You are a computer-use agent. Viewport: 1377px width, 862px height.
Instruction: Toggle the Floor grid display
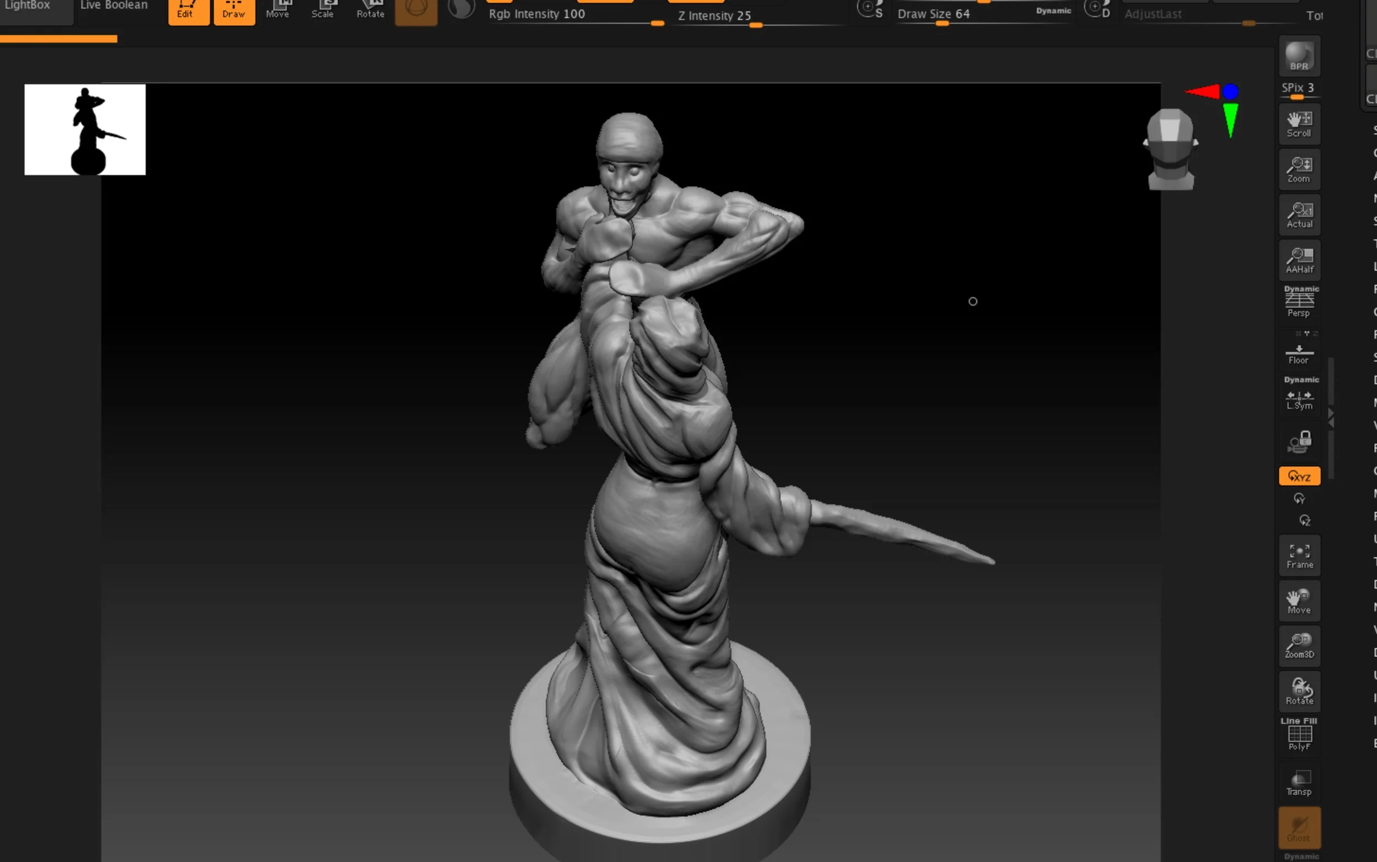(x=1299, y=354)
